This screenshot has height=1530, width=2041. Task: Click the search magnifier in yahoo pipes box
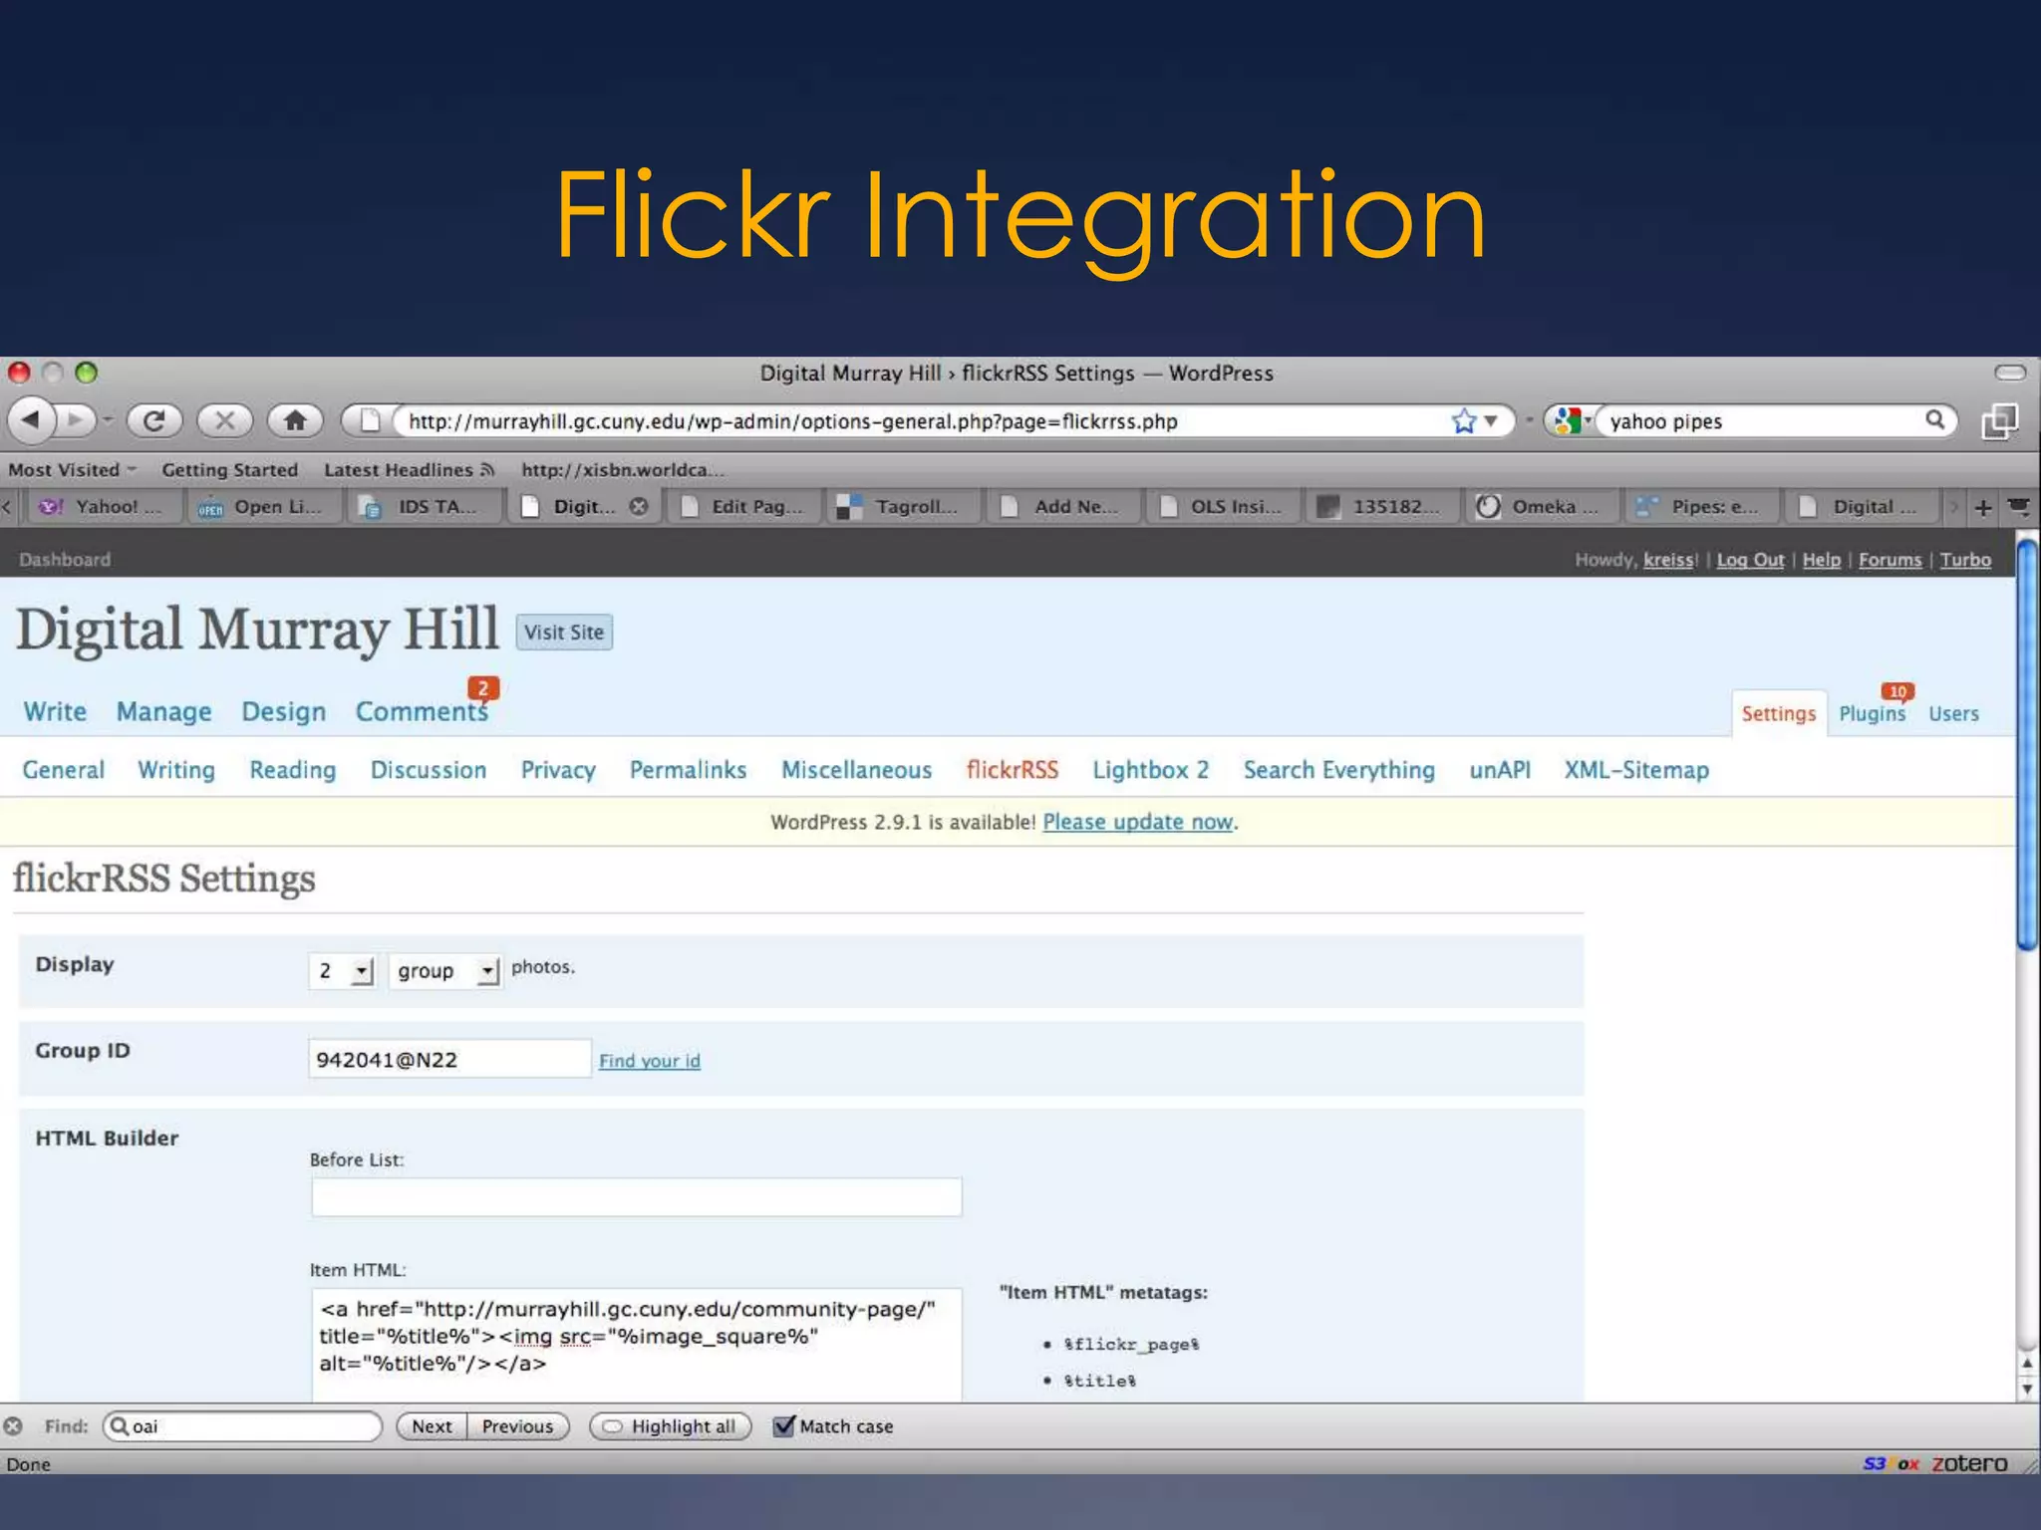coord(1934,420)
